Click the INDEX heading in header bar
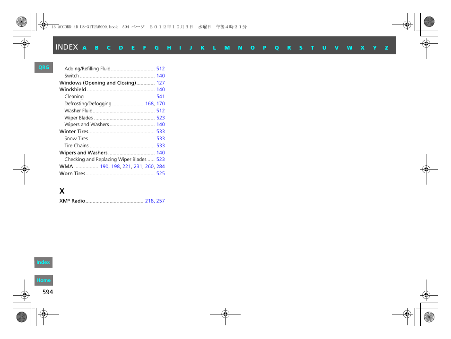 click(67, 47)
